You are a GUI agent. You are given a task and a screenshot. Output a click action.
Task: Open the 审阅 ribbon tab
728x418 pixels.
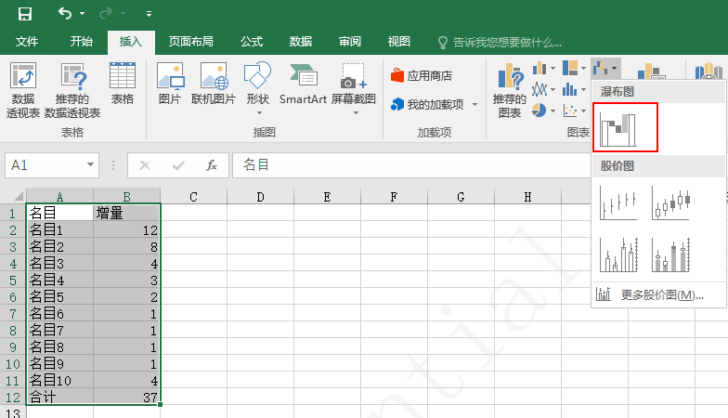click(350, 42)
